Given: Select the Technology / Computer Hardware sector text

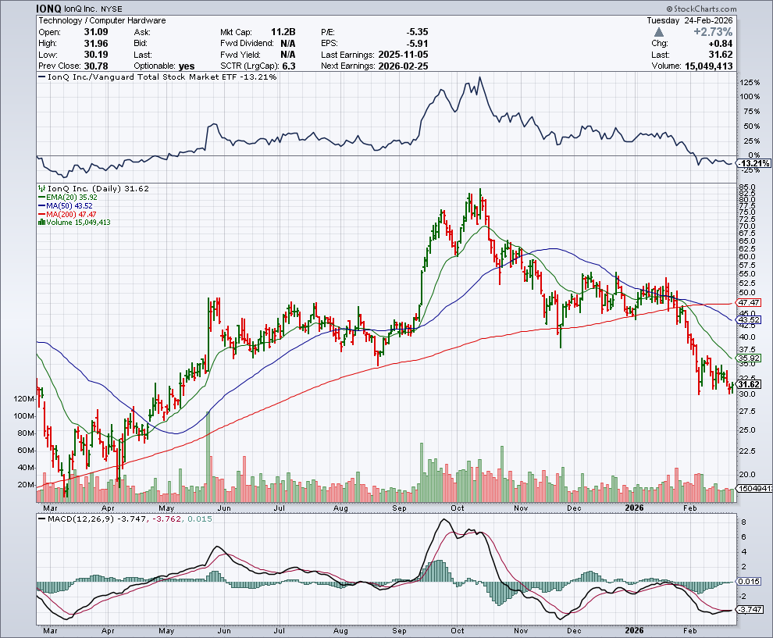Looking at the screenshot, I should pyautogui.click(x=102, y=20).
